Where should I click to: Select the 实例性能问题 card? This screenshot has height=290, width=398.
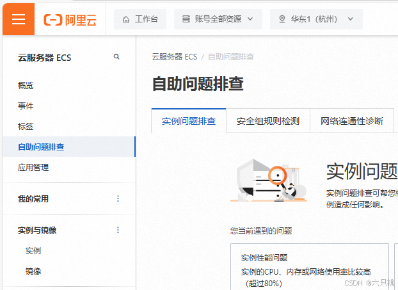[x=310, y=267]
